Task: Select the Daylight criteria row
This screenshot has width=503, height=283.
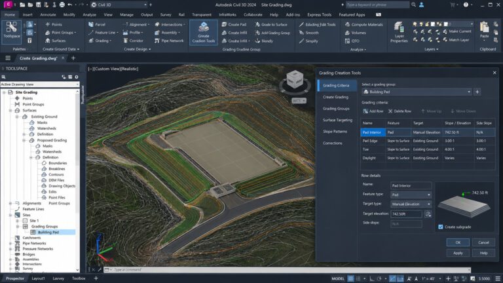Action: click(x=428, y=158)
